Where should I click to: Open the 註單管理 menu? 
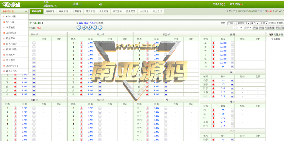click(77, 11)
